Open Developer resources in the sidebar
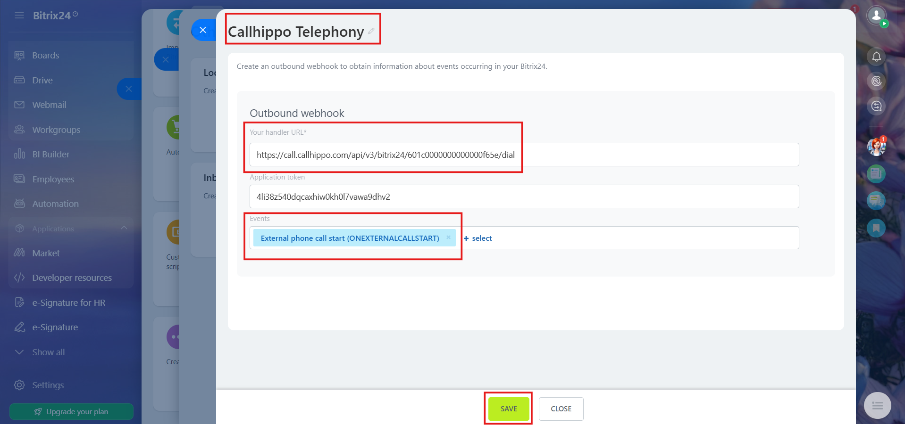This screenshot has width=905, height=425. [72, 278]
